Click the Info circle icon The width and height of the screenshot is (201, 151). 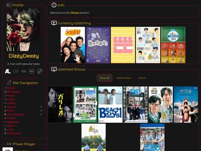point(54,5)
